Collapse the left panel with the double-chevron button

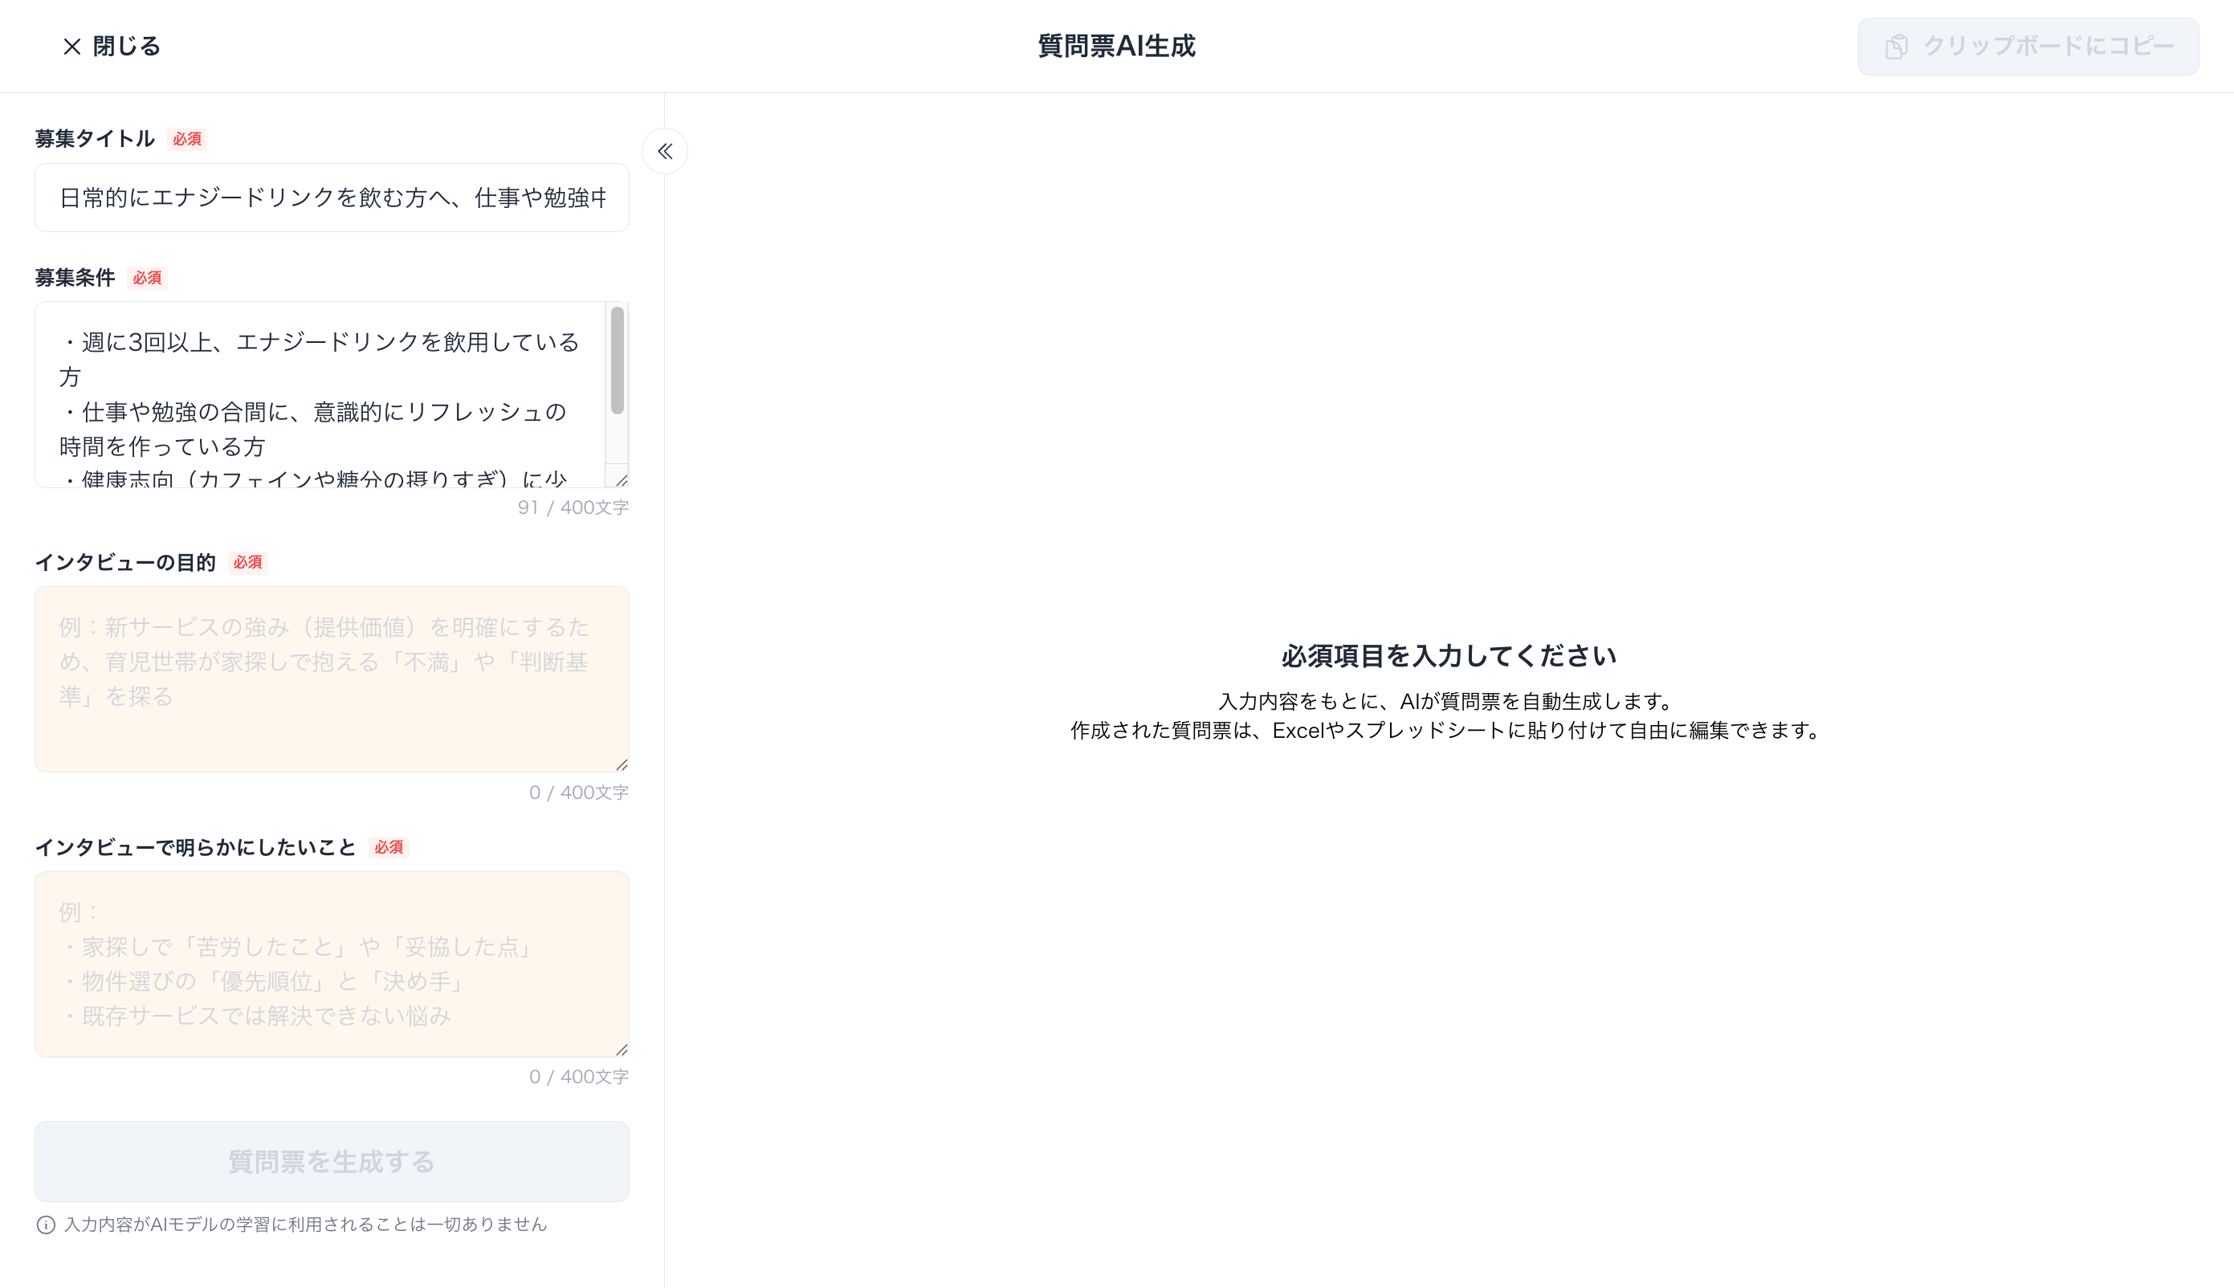pyautogui.click(x=664, y=151)
